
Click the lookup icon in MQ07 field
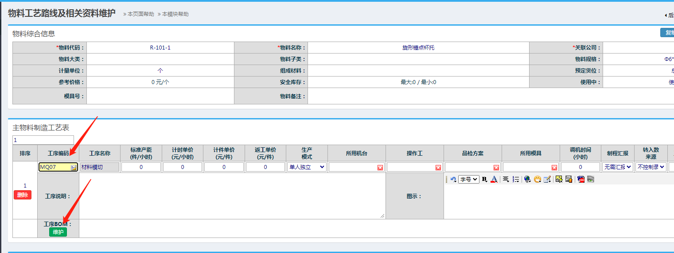(74, 168)
